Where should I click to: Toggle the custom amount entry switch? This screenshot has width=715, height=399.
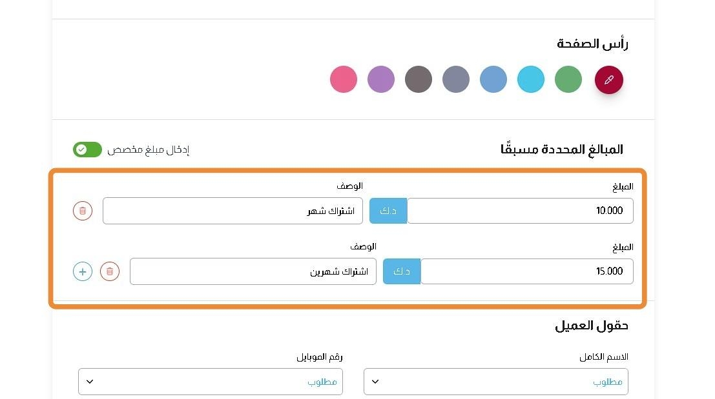[x=87, y=150]
